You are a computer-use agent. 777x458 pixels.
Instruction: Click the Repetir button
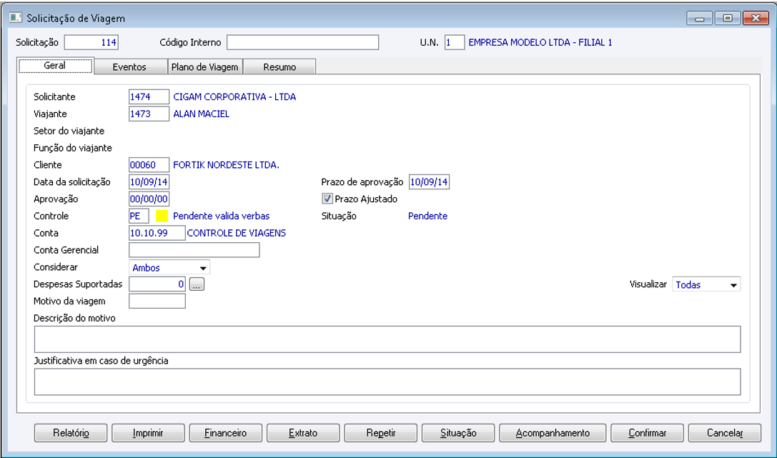(x=380, y=433)
